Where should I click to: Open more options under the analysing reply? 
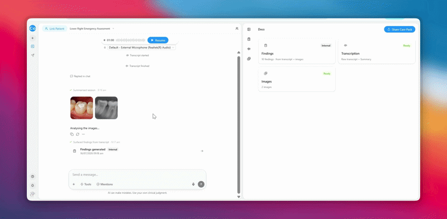click(83, 134)
